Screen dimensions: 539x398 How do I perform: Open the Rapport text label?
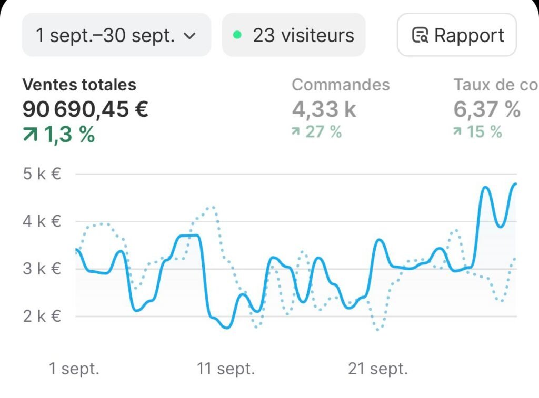point(469,36)
